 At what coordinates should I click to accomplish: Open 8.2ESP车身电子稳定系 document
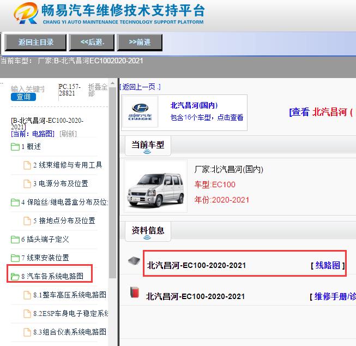[71, 314]
